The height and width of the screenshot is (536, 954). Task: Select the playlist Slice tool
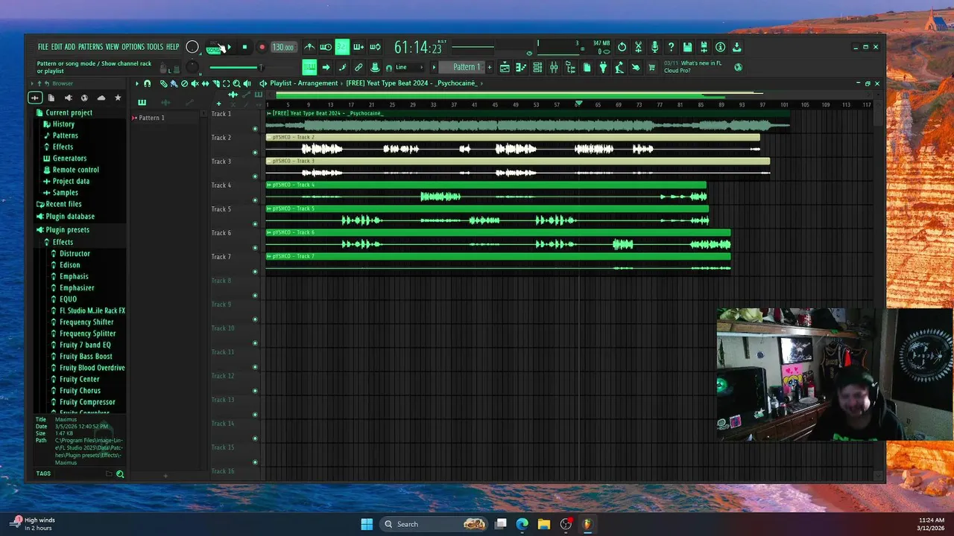(215, 83)
